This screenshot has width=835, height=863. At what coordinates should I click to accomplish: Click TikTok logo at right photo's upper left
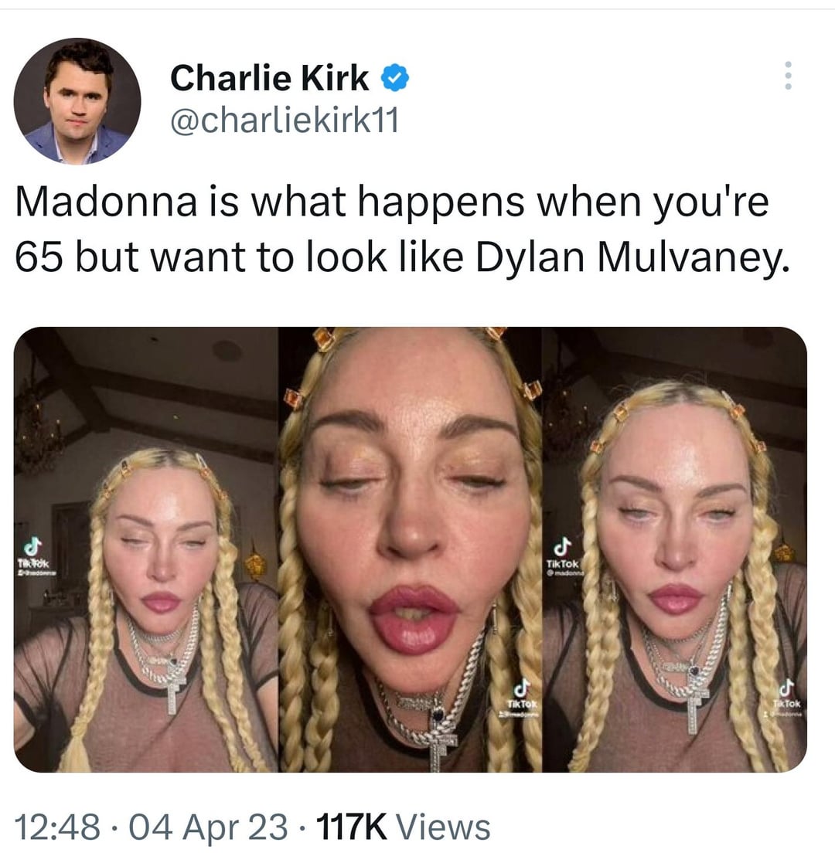coord(562,556)
